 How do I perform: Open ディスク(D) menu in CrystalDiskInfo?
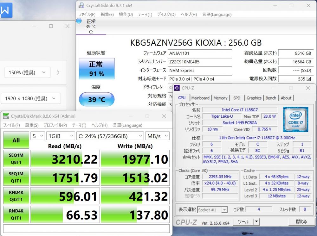tap(166, 15)
